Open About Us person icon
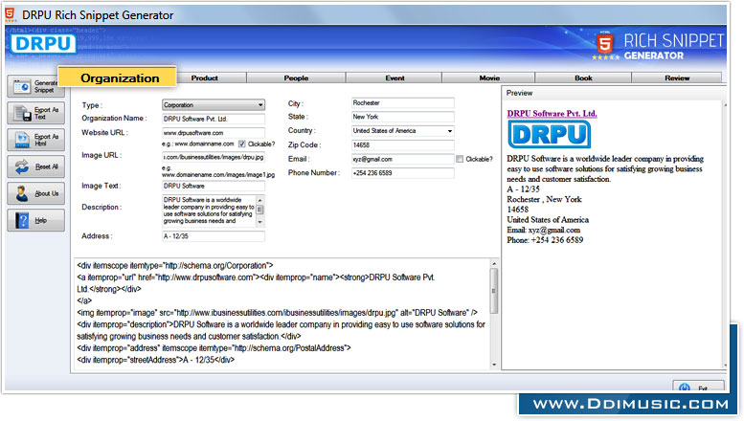 (22, 193)
